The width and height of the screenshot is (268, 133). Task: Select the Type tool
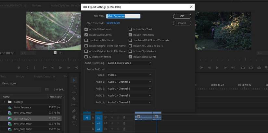[74, 123]
